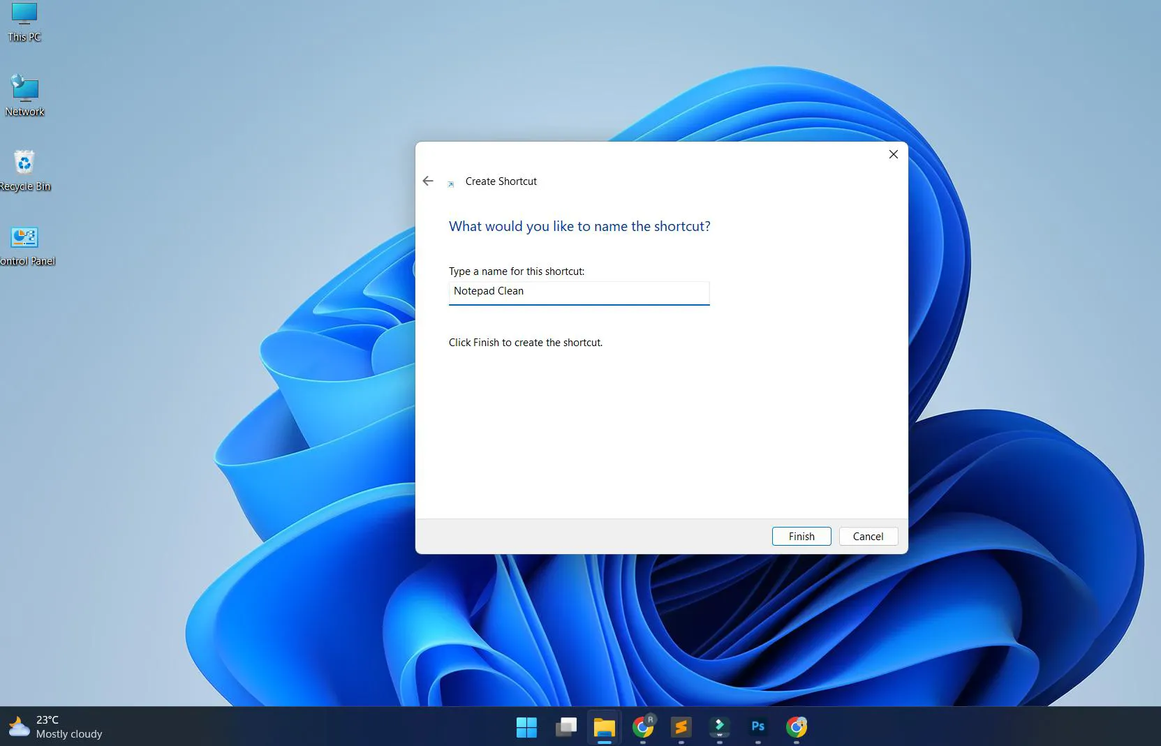Click the back arrow in the dialog
Screen dimensions: 1161x746
pos(428,181)
